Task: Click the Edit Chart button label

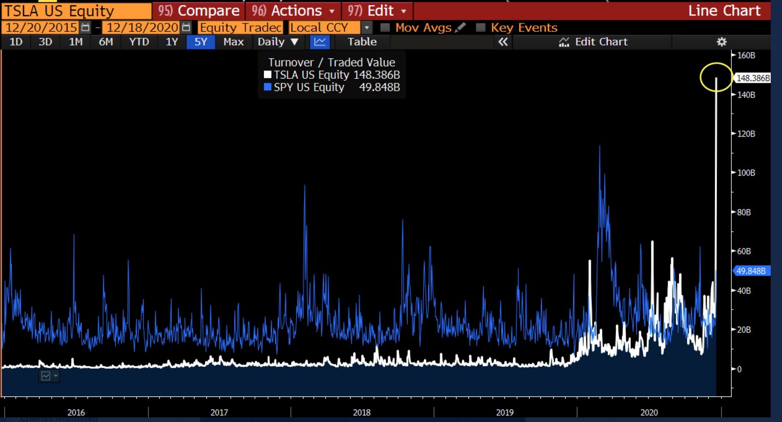Action: (601, 42)
